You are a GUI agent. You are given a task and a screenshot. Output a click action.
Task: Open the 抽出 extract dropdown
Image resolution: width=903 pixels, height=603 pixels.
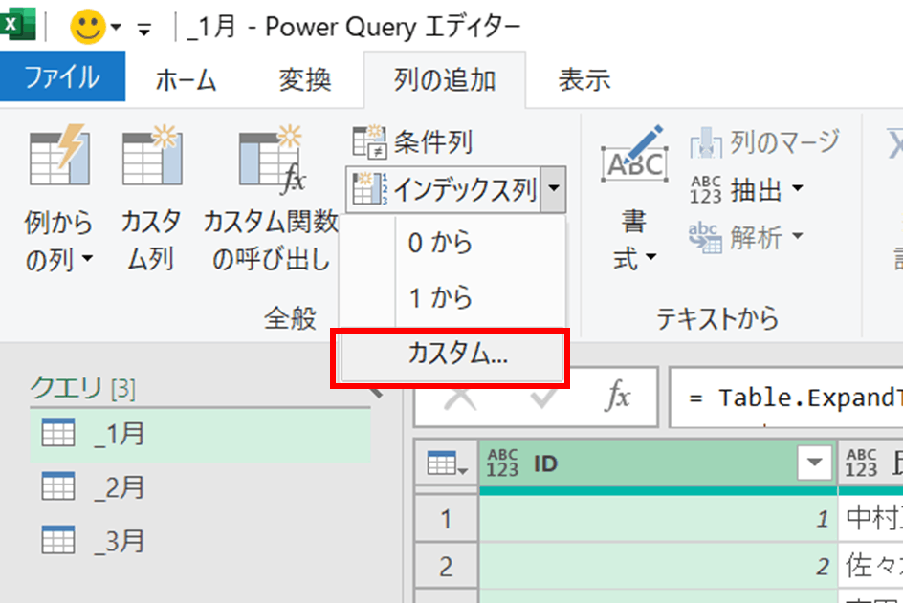point(746,189)
